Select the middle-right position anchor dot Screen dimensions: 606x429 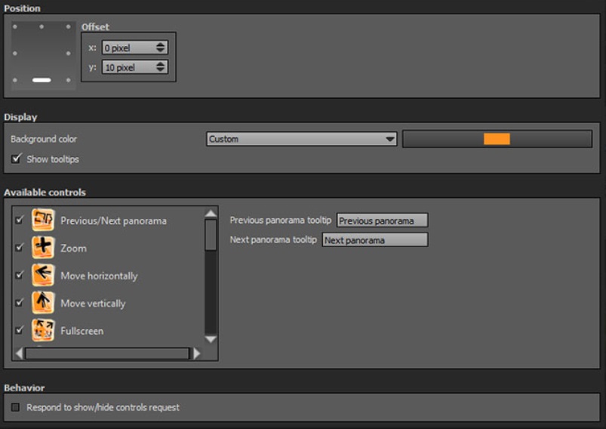pyautogui.click(x=69, y=54)
